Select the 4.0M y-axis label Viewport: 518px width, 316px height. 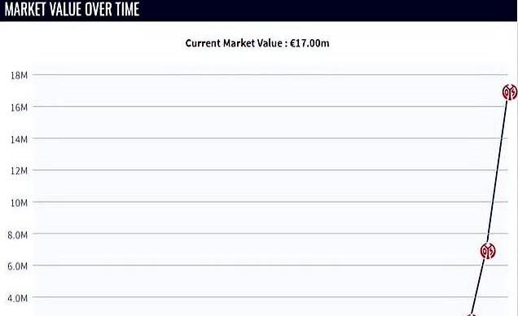pyautogui.click(x=17, y=298)
